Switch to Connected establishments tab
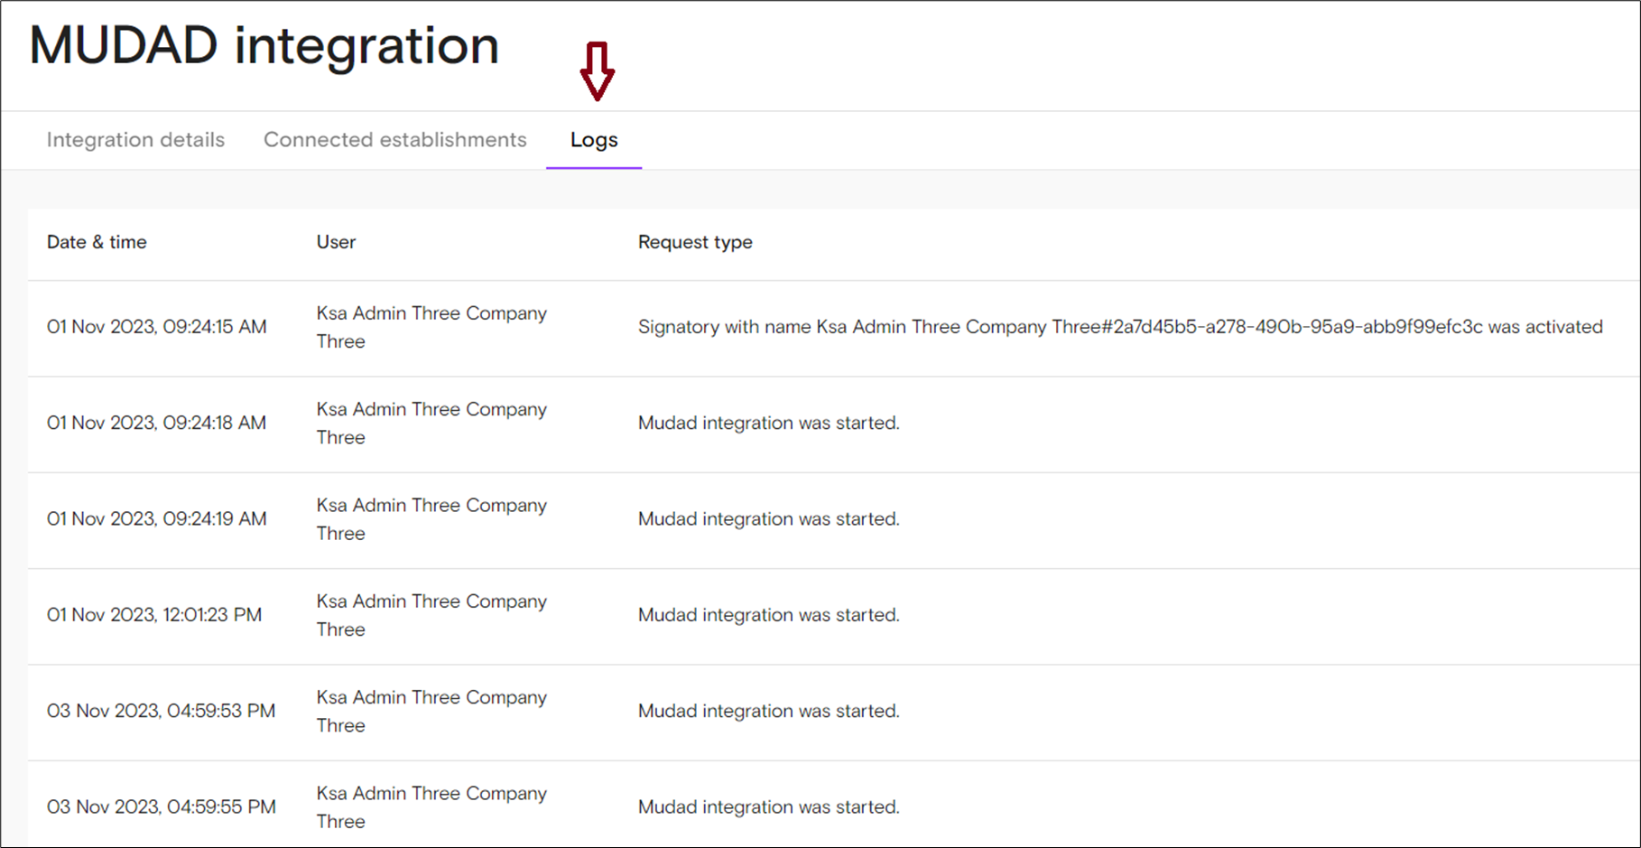Image resolution: width=1641 pixels, height=848 pixels. pyautogui.click(x=394, y=140)
